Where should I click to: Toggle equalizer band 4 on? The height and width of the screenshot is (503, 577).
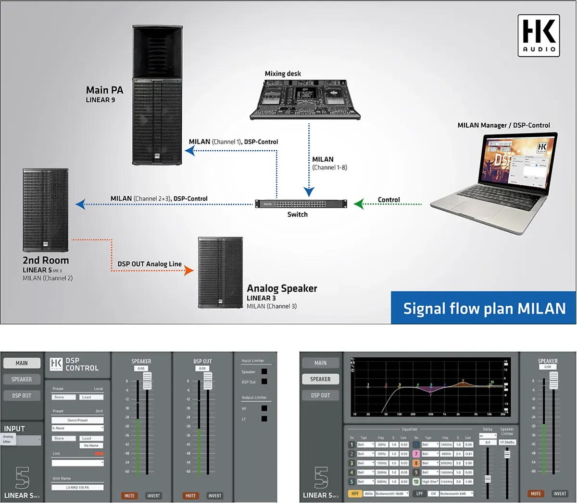[351, 472]
